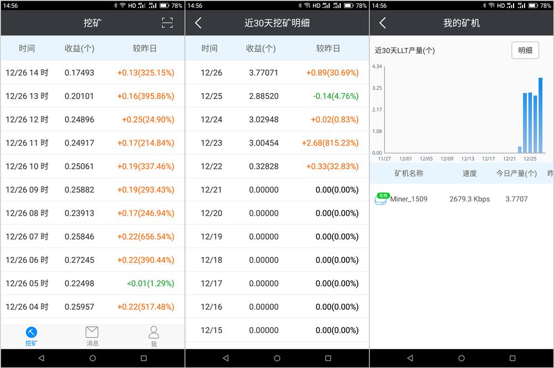Tap 收益(个) column header in left screen

(x=79, y=49)
